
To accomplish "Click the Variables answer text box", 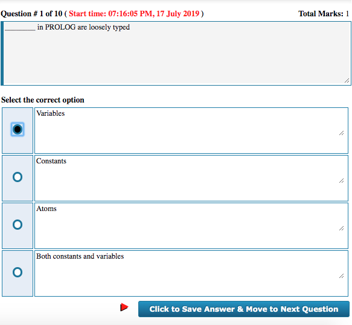I will click(x=191, y=130).
